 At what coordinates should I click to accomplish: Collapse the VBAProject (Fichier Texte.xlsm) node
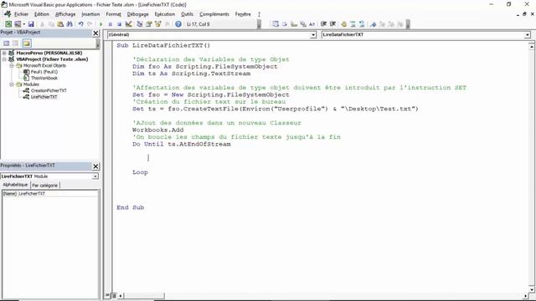(4, 59)
